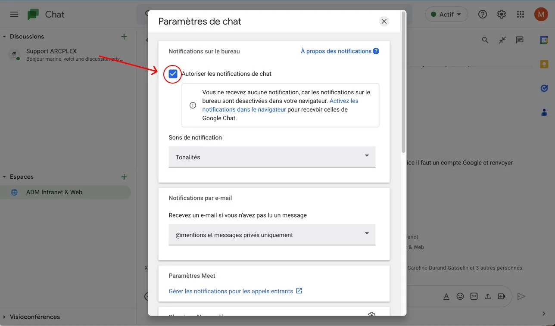The height and width of the screenshot is (326, 555).
Task: Open the profile avatar M
Action: point(541,14)
